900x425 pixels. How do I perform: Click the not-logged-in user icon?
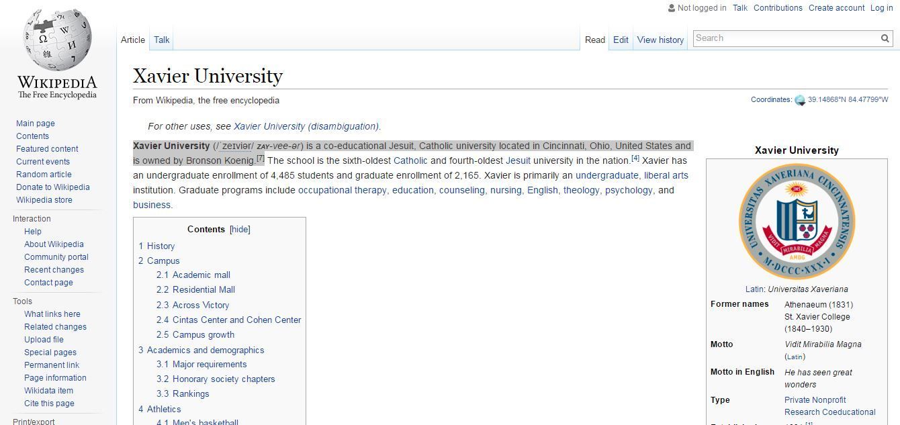[x=672, y=8]
